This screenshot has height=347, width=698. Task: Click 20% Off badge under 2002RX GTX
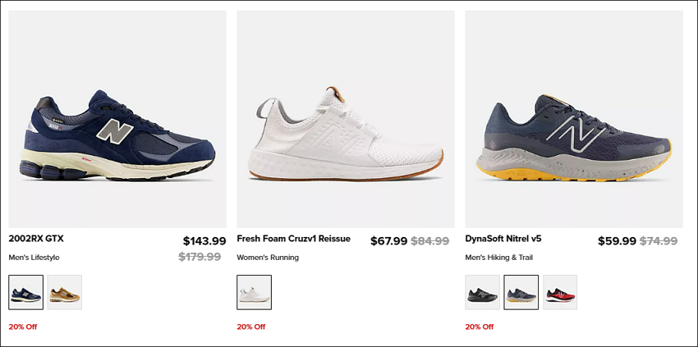[23, 327]
